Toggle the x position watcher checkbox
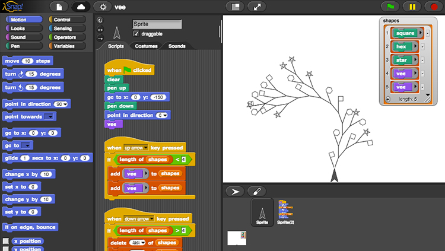The image size is (445, 251). [6, 241]
